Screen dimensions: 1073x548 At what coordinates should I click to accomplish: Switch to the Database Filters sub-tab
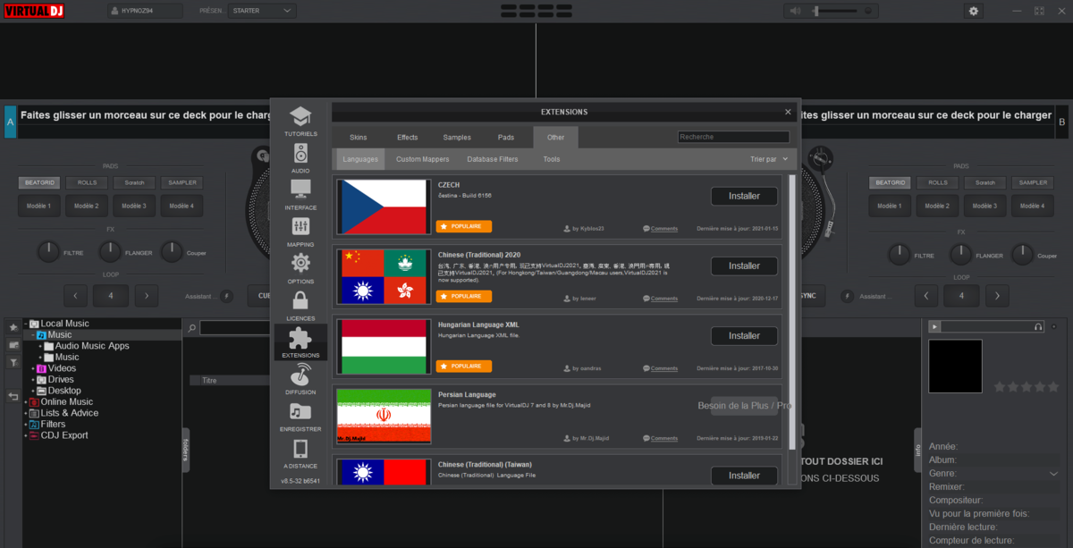point(493,159)
